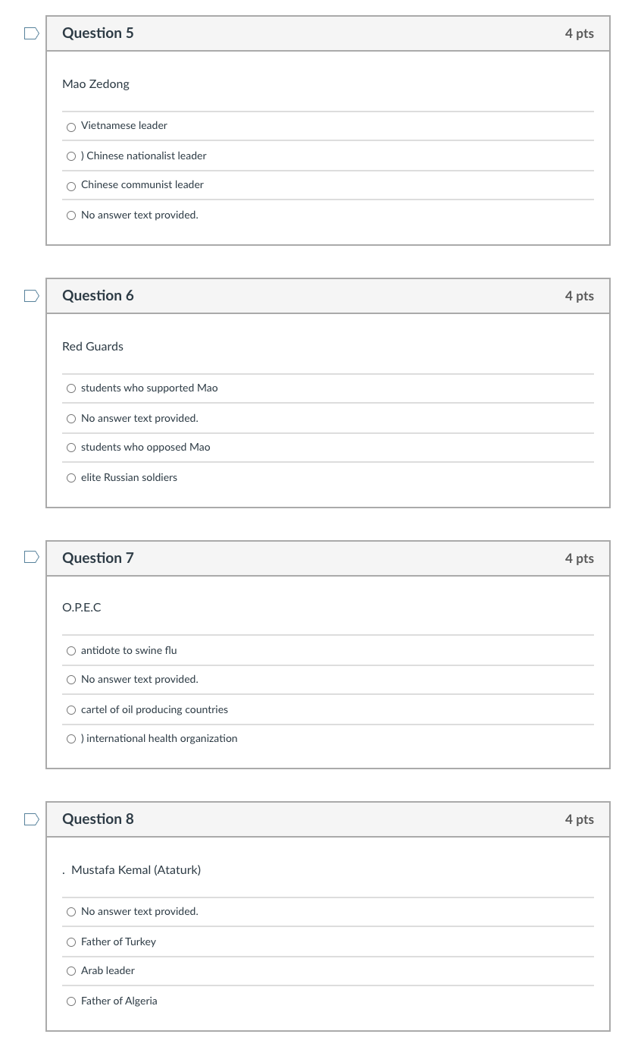
Task: Select "antidote to swine flu" option
Action: pos(71,650)
